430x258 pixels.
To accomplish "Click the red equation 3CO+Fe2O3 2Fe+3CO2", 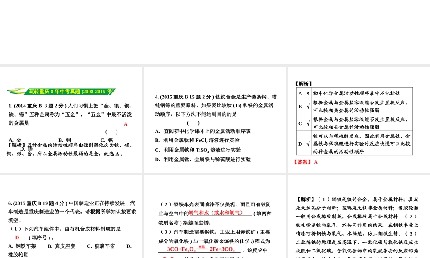I will point(201,249).
